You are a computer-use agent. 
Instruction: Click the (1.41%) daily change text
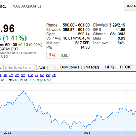15,38
